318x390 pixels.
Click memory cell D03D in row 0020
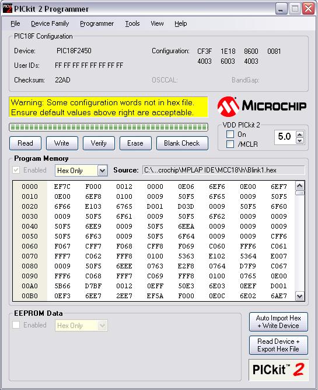point(186,206)
